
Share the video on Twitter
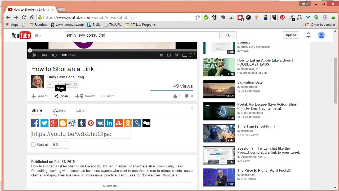pos(44,123)
